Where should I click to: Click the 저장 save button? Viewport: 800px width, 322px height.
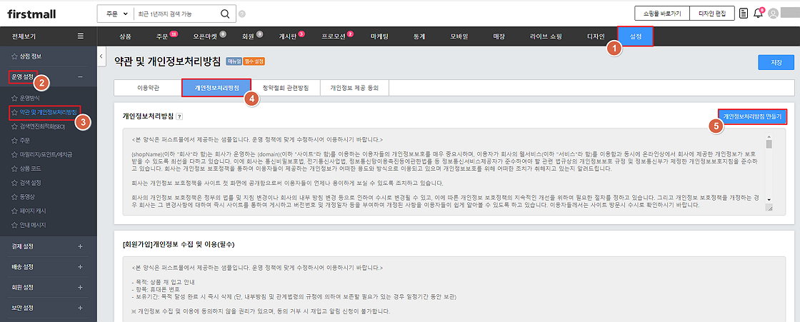(x=776, y=61)
